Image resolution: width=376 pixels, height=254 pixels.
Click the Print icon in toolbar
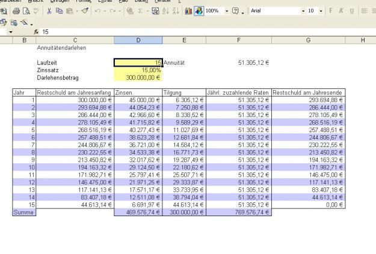16,11
